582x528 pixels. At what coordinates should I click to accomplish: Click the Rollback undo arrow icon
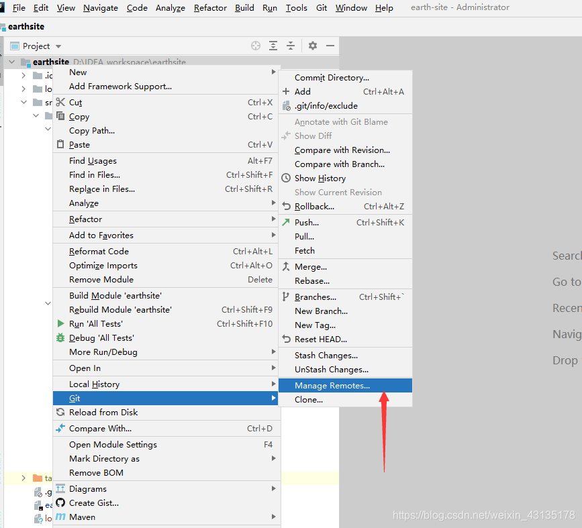(x=286, y=206)
